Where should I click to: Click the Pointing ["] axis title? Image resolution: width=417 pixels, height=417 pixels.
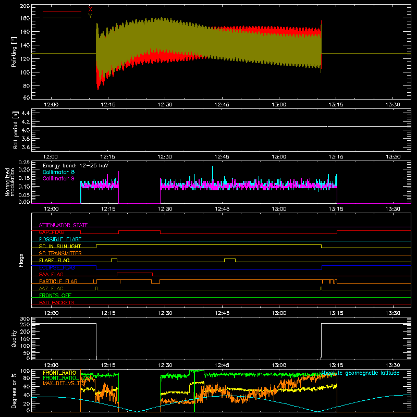(x=14, y=52)
